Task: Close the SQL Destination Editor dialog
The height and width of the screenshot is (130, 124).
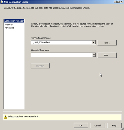Action: 122,2
